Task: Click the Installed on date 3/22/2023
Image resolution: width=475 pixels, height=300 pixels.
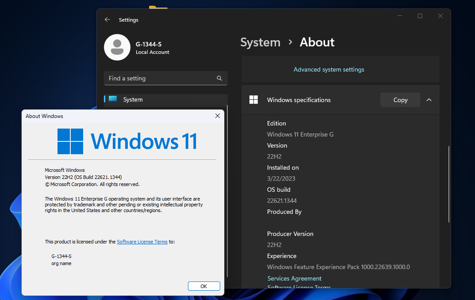Action: point(281,178)
